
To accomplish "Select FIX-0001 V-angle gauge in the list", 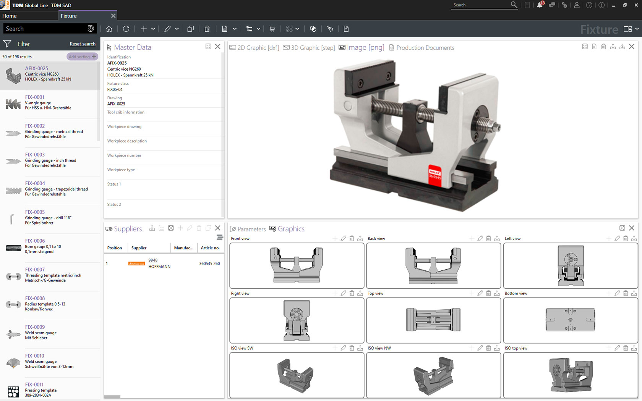I will point(50,104).
